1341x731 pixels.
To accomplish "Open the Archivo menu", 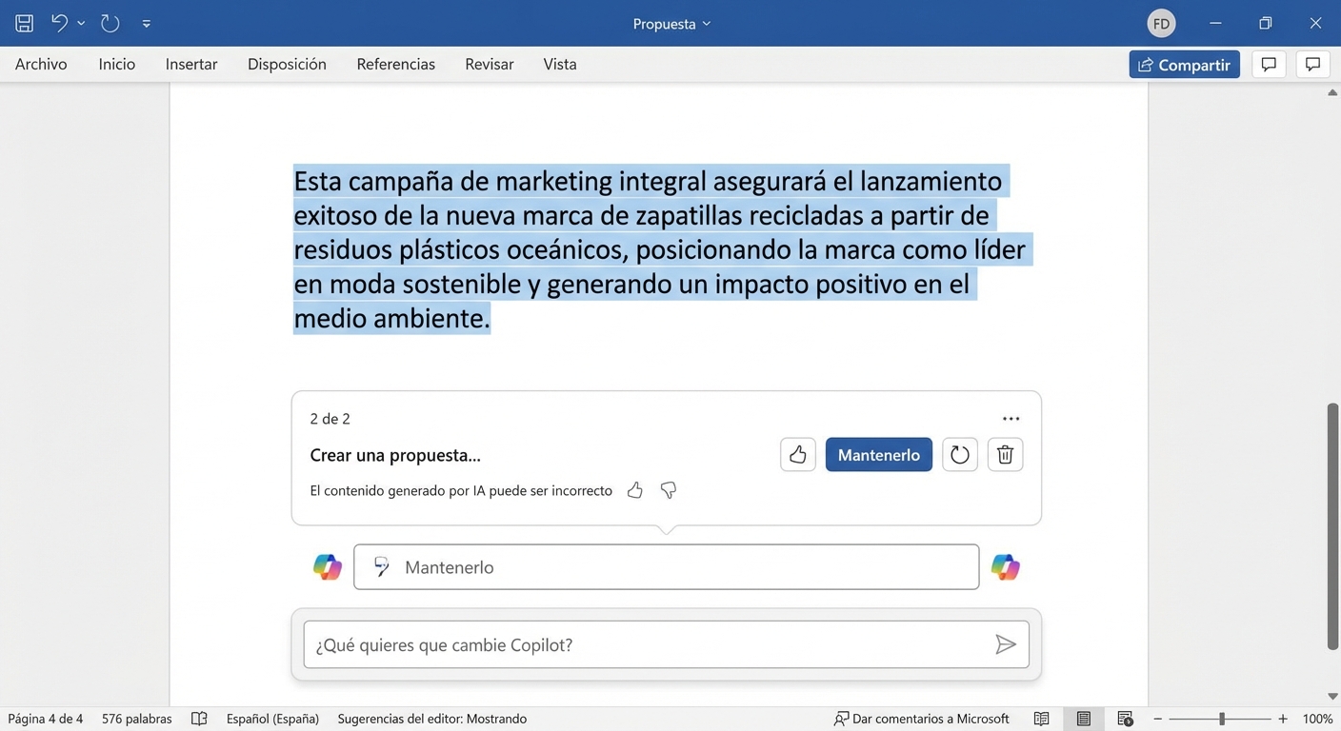I will tap(41, 64).
